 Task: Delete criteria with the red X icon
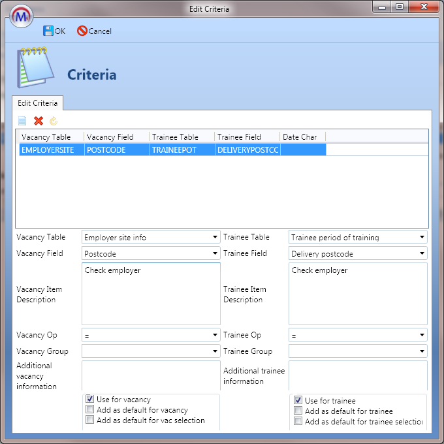pyautogui.click(x=39, y=121)
